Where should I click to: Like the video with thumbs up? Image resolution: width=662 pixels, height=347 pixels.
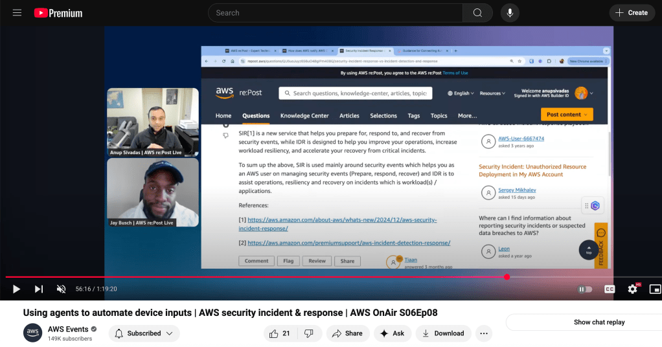(280, 333)
